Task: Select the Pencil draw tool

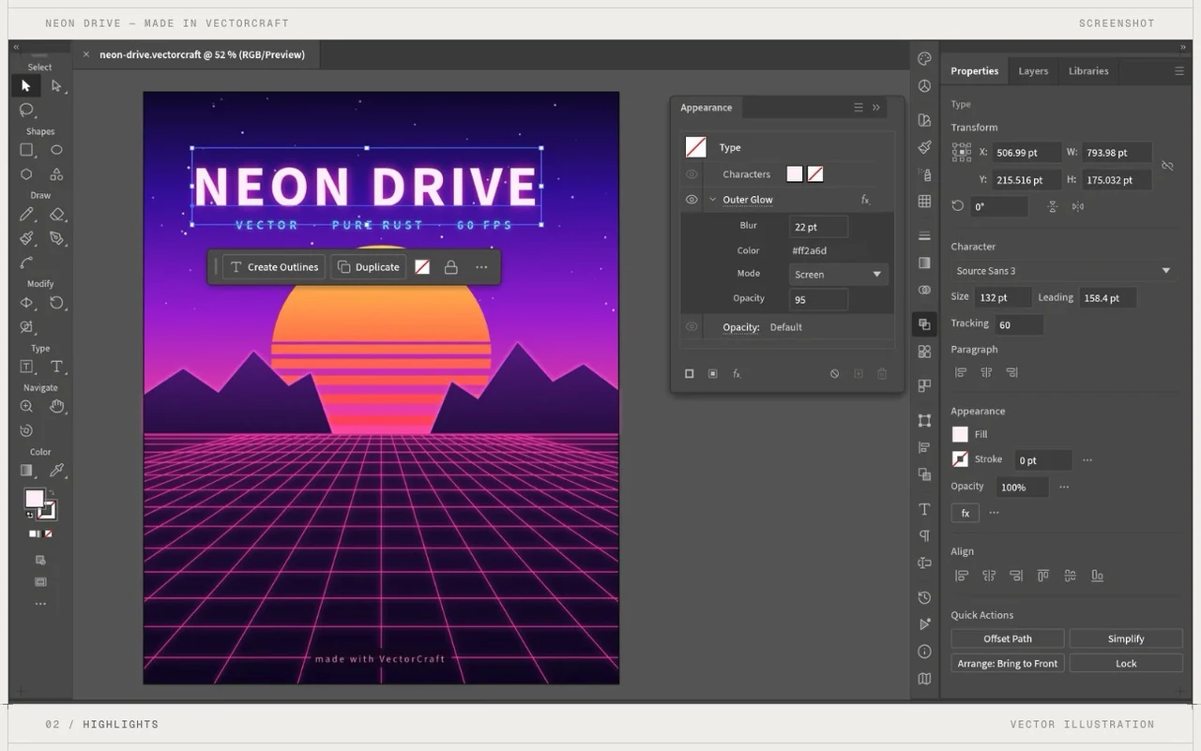Action: 26,215
